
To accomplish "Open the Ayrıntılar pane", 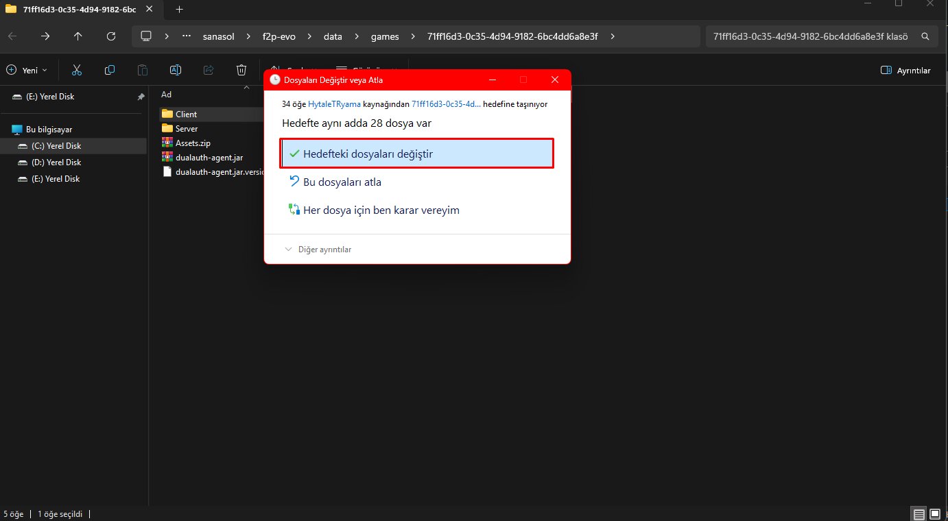I will [905, 69].
